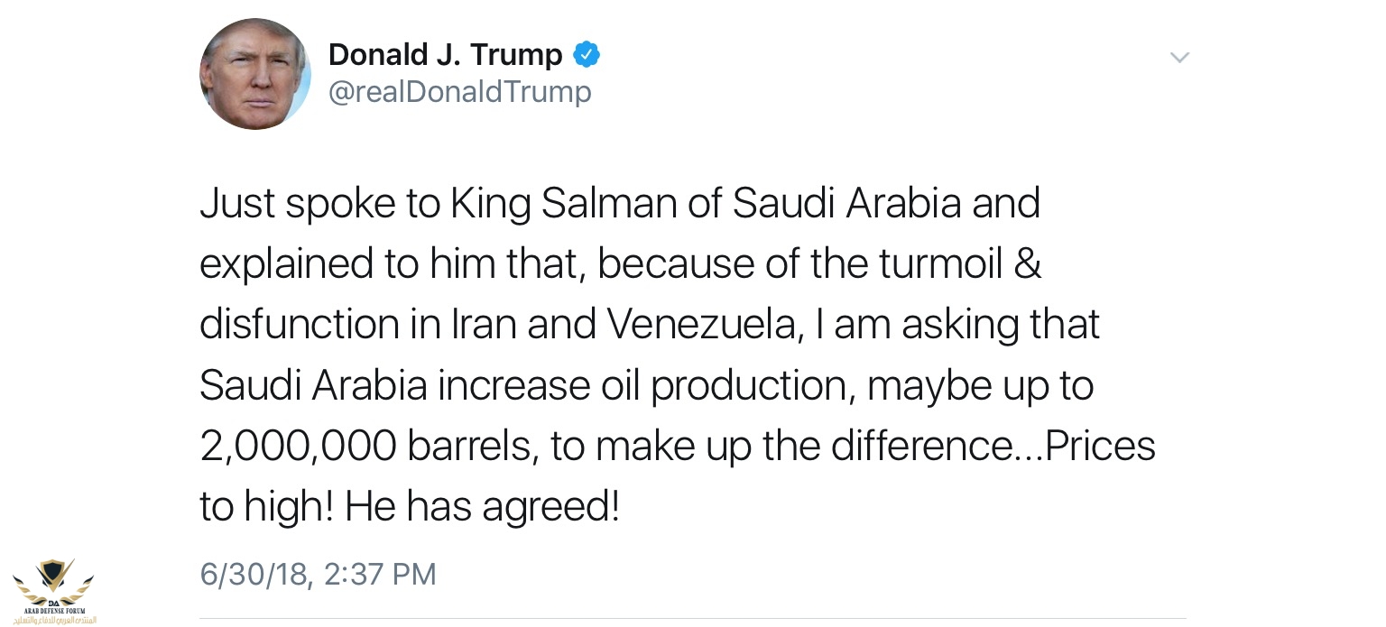Viewport: 1386px width, 627px height.
Task: Click the date 6/30/18 in the timestamp
Action: [256, 575]
